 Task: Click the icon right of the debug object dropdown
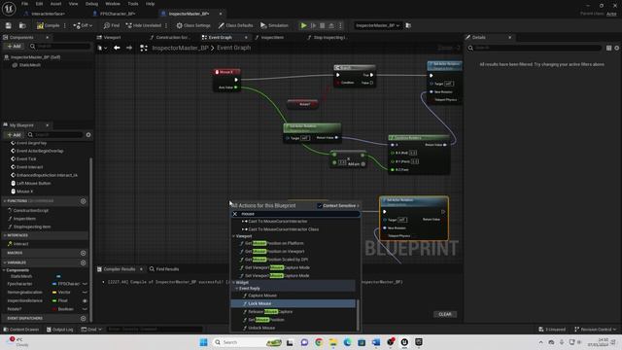(408, 25)
